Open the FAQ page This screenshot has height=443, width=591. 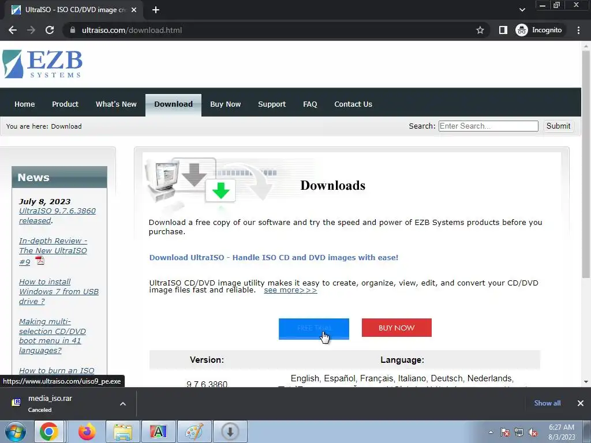[x=310, y=104]
